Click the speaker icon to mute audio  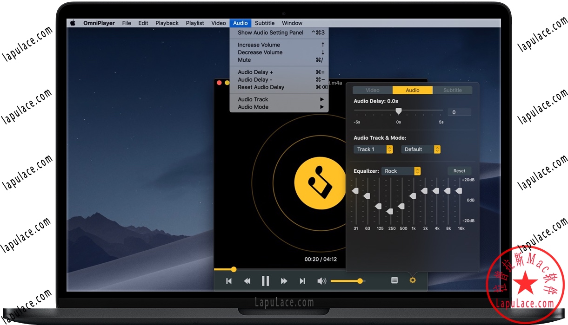coord(321,280)
